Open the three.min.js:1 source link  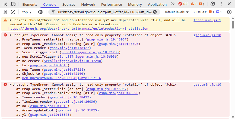pos(207,20)
